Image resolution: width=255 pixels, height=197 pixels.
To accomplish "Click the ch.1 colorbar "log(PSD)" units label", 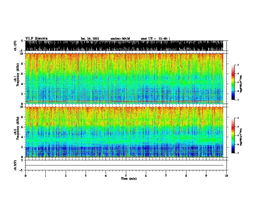I will (x=241, y=84).
